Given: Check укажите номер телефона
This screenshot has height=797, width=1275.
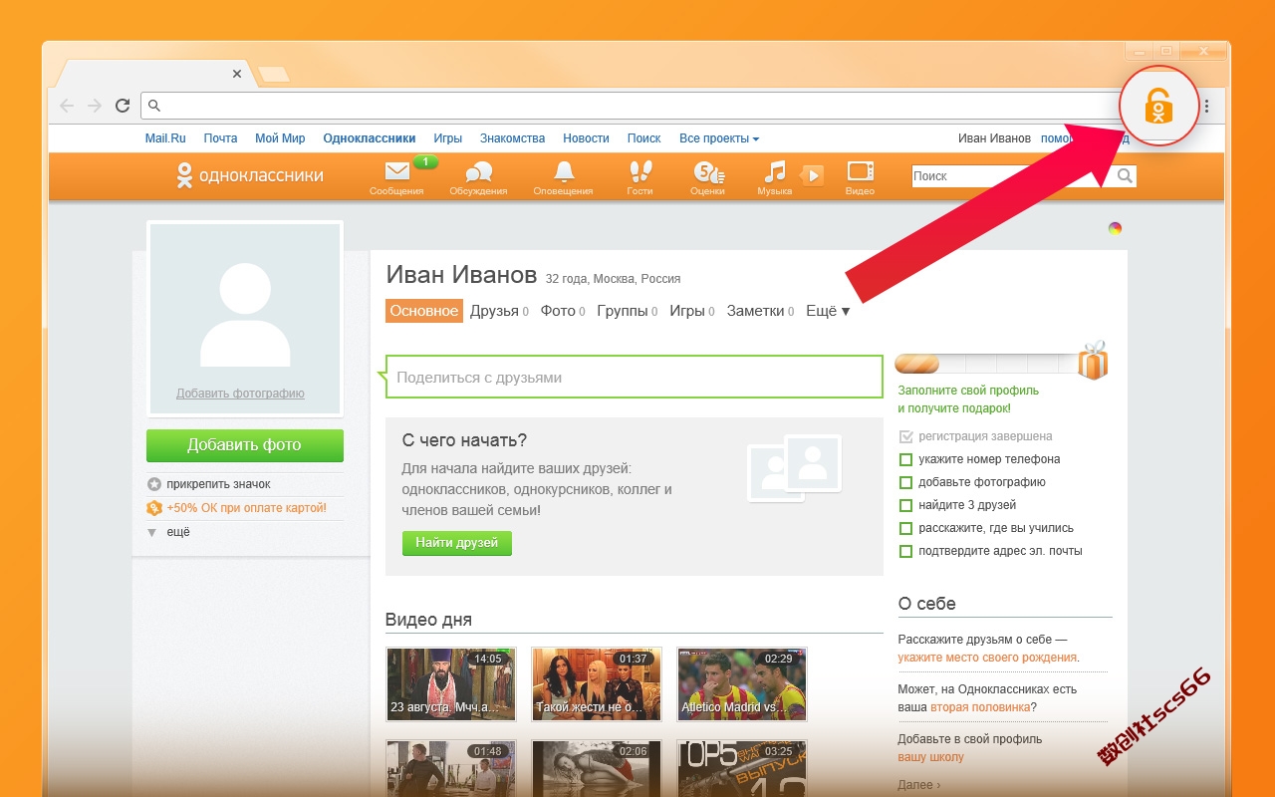Looking at the screenshot, I should click(x=905, y=459).
